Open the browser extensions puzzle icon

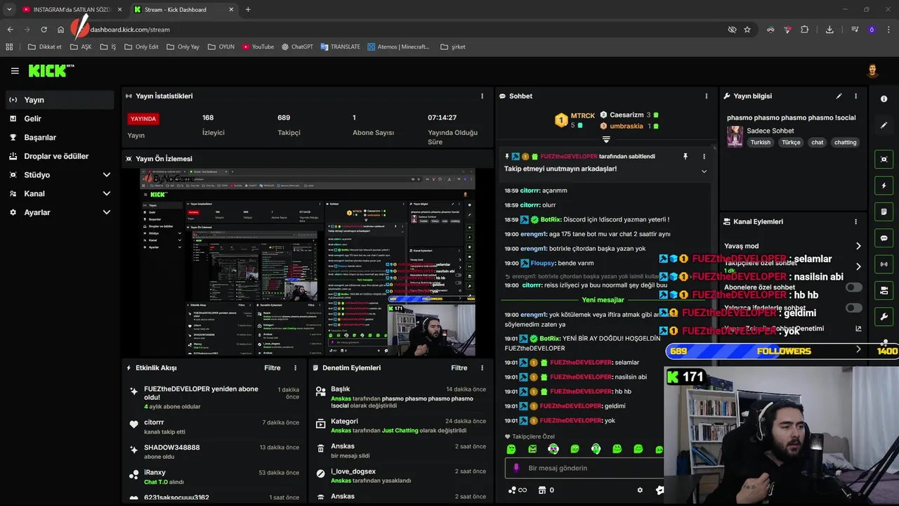tap(805, 30)
